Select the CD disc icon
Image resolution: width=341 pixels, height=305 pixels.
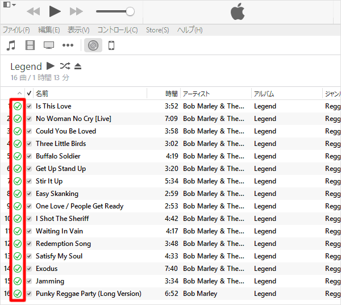(x=93, y=45)
